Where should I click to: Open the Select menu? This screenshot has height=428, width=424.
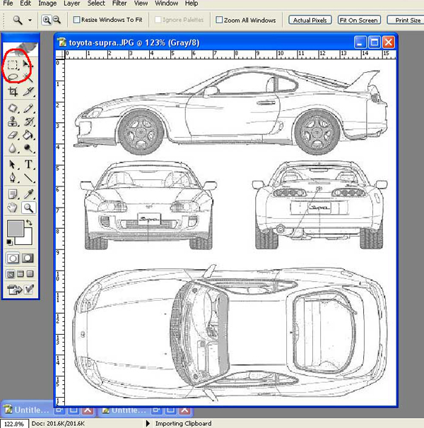tap(96, 4)
